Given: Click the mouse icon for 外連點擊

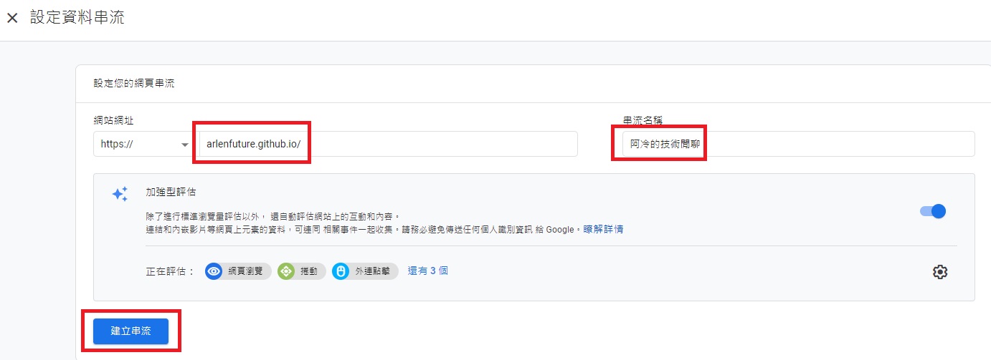Looking at the screenshot, I should [341, 271].
